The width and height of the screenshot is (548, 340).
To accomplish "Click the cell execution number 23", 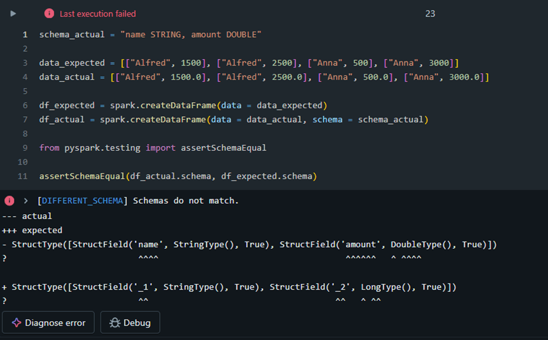I will pos(430,13).
